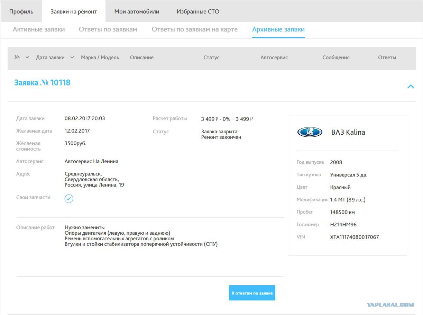Screen dimensions: 423x315
Task: Click the Описание column header
Action: click(142, 57)
